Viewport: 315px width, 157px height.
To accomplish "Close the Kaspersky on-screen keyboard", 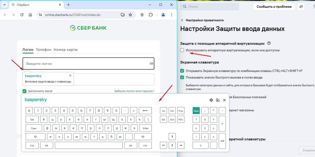I will (224, 100).
